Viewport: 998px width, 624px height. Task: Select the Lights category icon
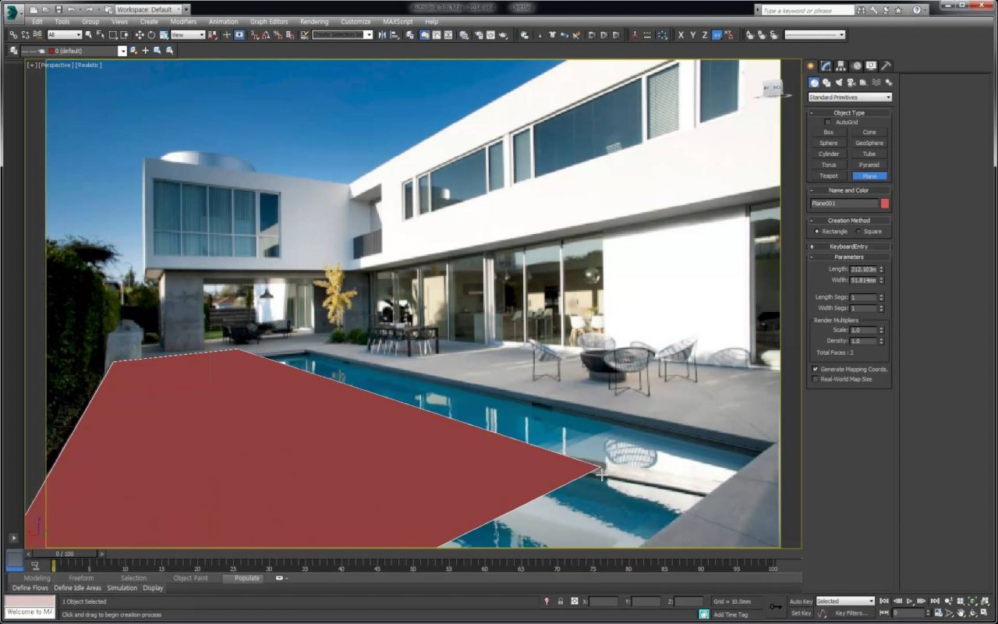[839, 83]
